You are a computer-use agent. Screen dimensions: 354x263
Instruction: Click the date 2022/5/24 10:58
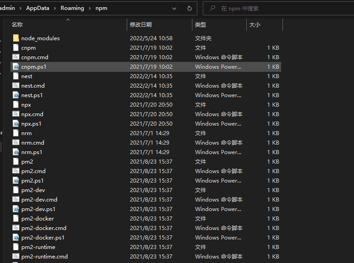tap(151, 38)
